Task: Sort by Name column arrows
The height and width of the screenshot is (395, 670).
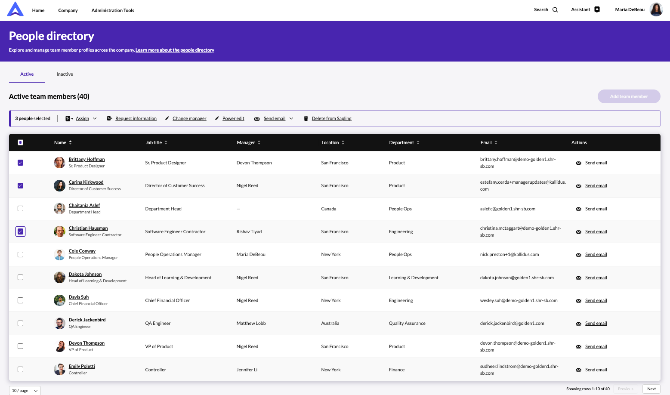Action: coord(71,142)
